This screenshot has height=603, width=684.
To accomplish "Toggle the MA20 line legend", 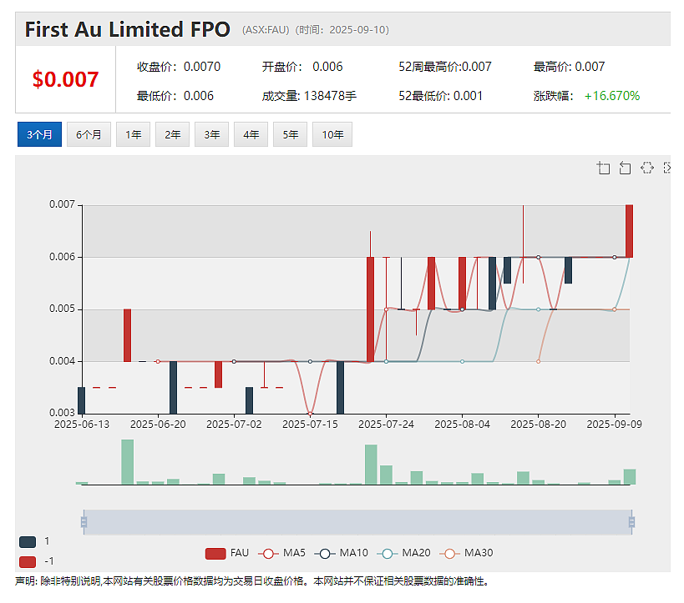I will click(404, 553).
